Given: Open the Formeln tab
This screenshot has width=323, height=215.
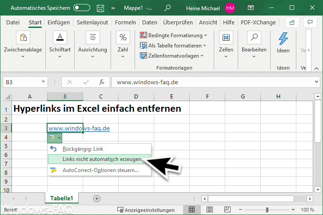Looking at the screenshot, I should coord(125,23).
